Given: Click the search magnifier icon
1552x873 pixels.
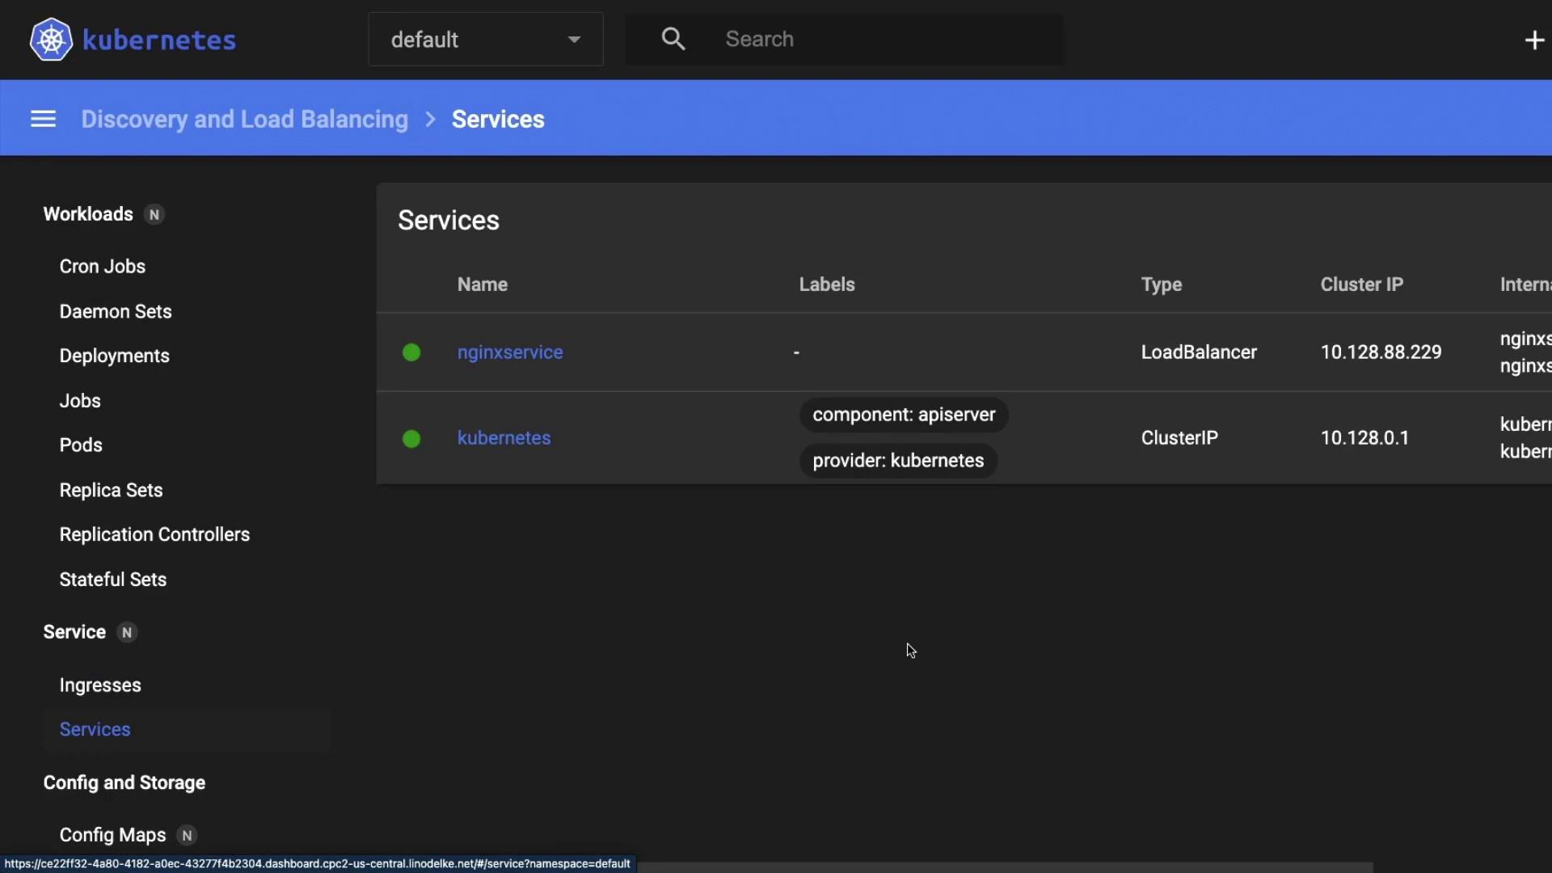Looking at the screenshot, I should [x=673, y=39].
